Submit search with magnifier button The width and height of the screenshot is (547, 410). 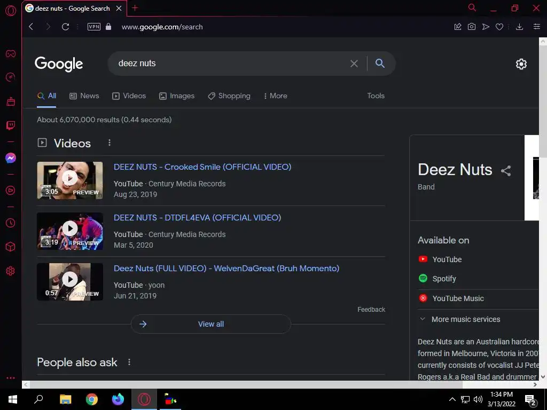click(x=380, y=63)
